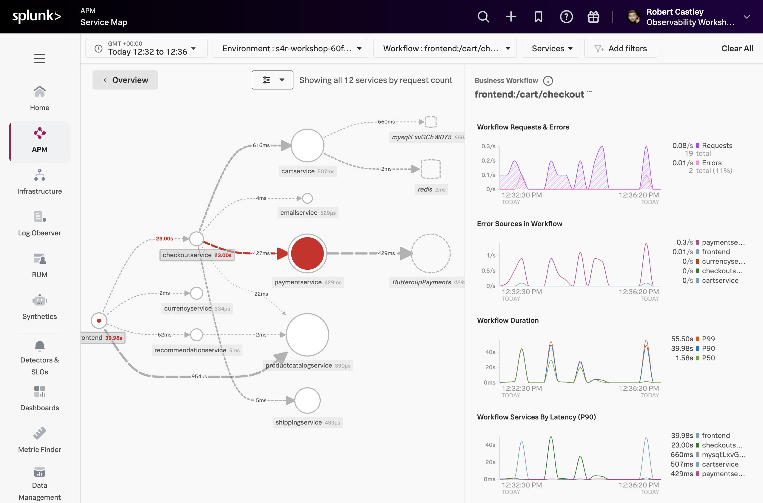Viewport: 763px width, 503px height.
Task: Click the Business Workflow info icon
Action: click(548, 81)
